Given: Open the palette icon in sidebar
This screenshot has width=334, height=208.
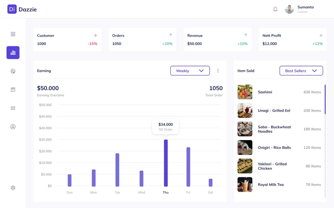Looking at the screenshot, I should tap(13, 71).
